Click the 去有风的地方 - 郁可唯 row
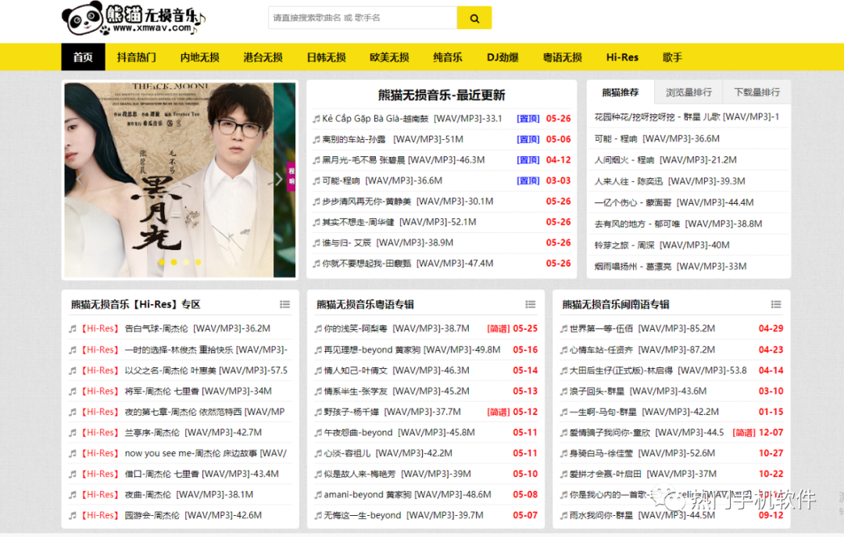The image size is (844, 537). tap(688, 224)
